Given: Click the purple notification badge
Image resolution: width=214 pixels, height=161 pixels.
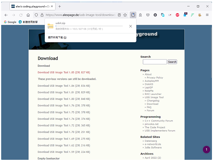Looking at the screenshot, I should pyautogui.click(x=206, y=149).
